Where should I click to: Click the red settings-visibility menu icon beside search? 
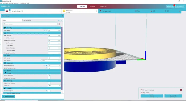click(x=60, y=24)
